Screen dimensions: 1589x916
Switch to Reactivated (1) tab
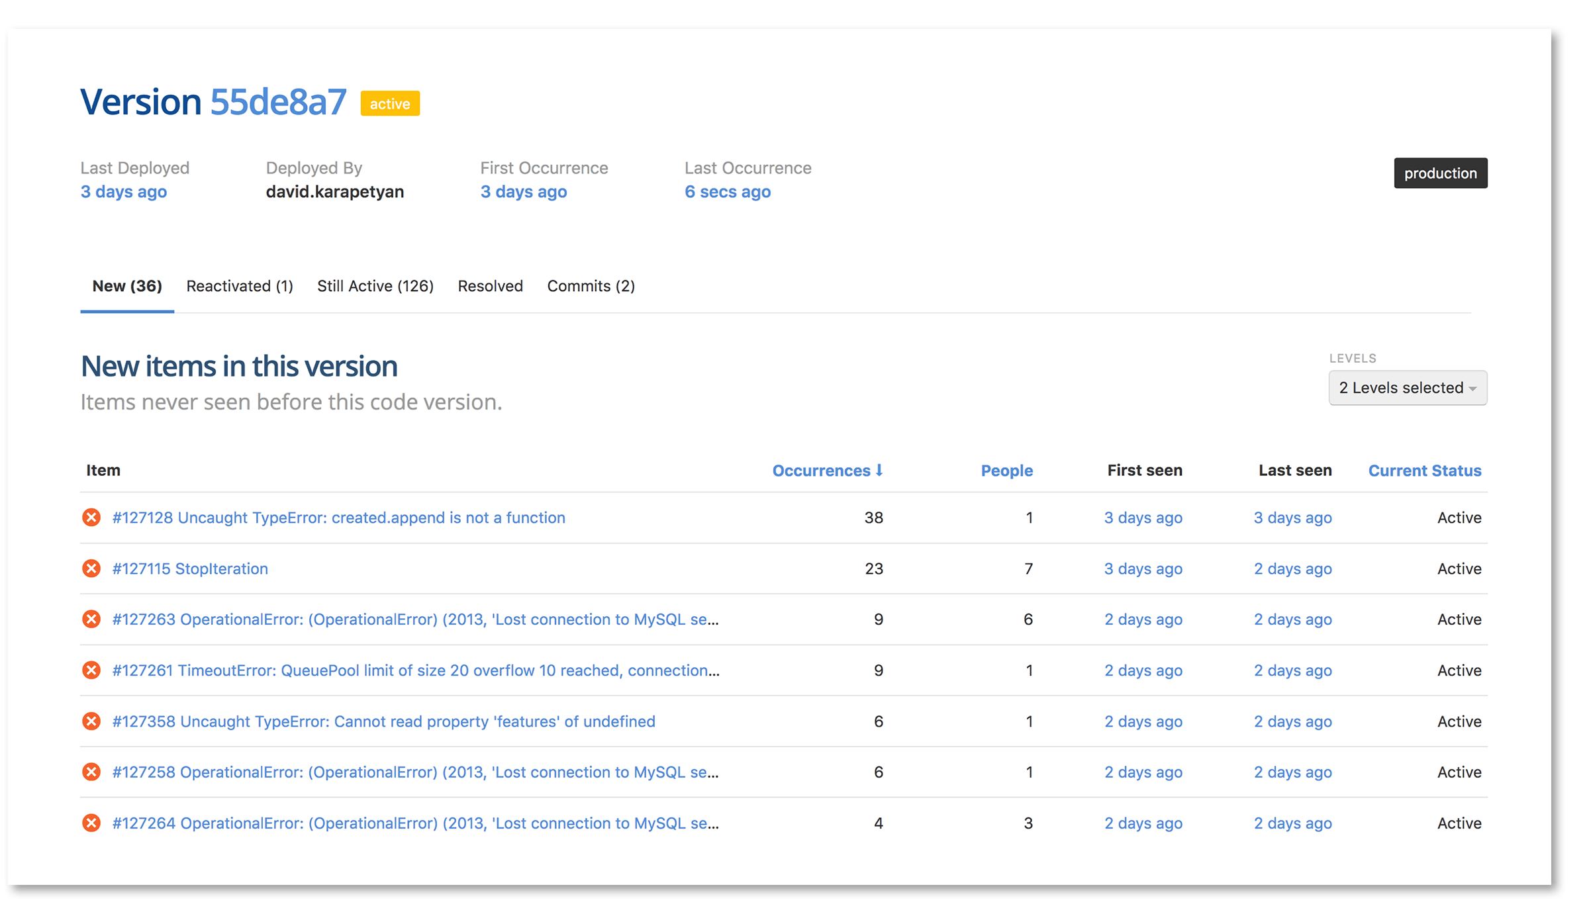coord(240,286)
